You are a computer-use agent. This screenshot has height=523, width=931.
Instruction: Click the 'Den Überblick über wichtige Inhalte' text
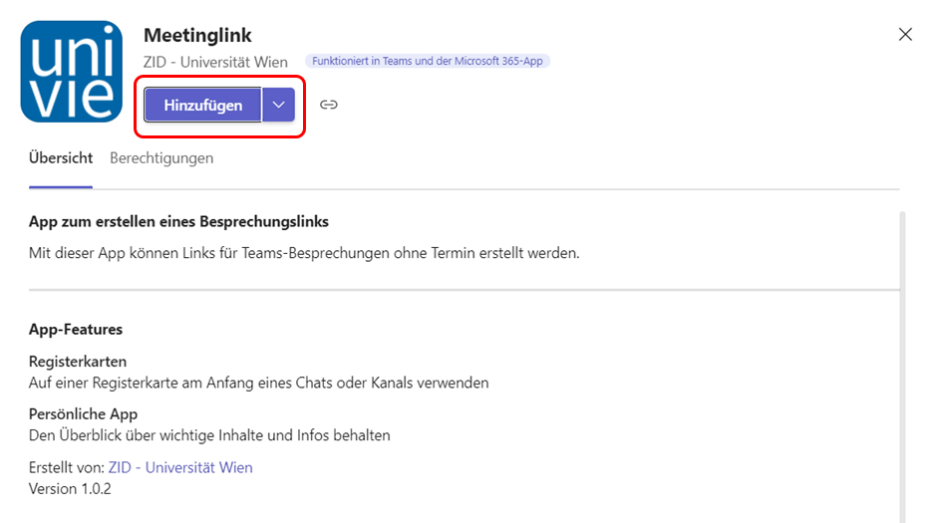(x=209, y=435)
